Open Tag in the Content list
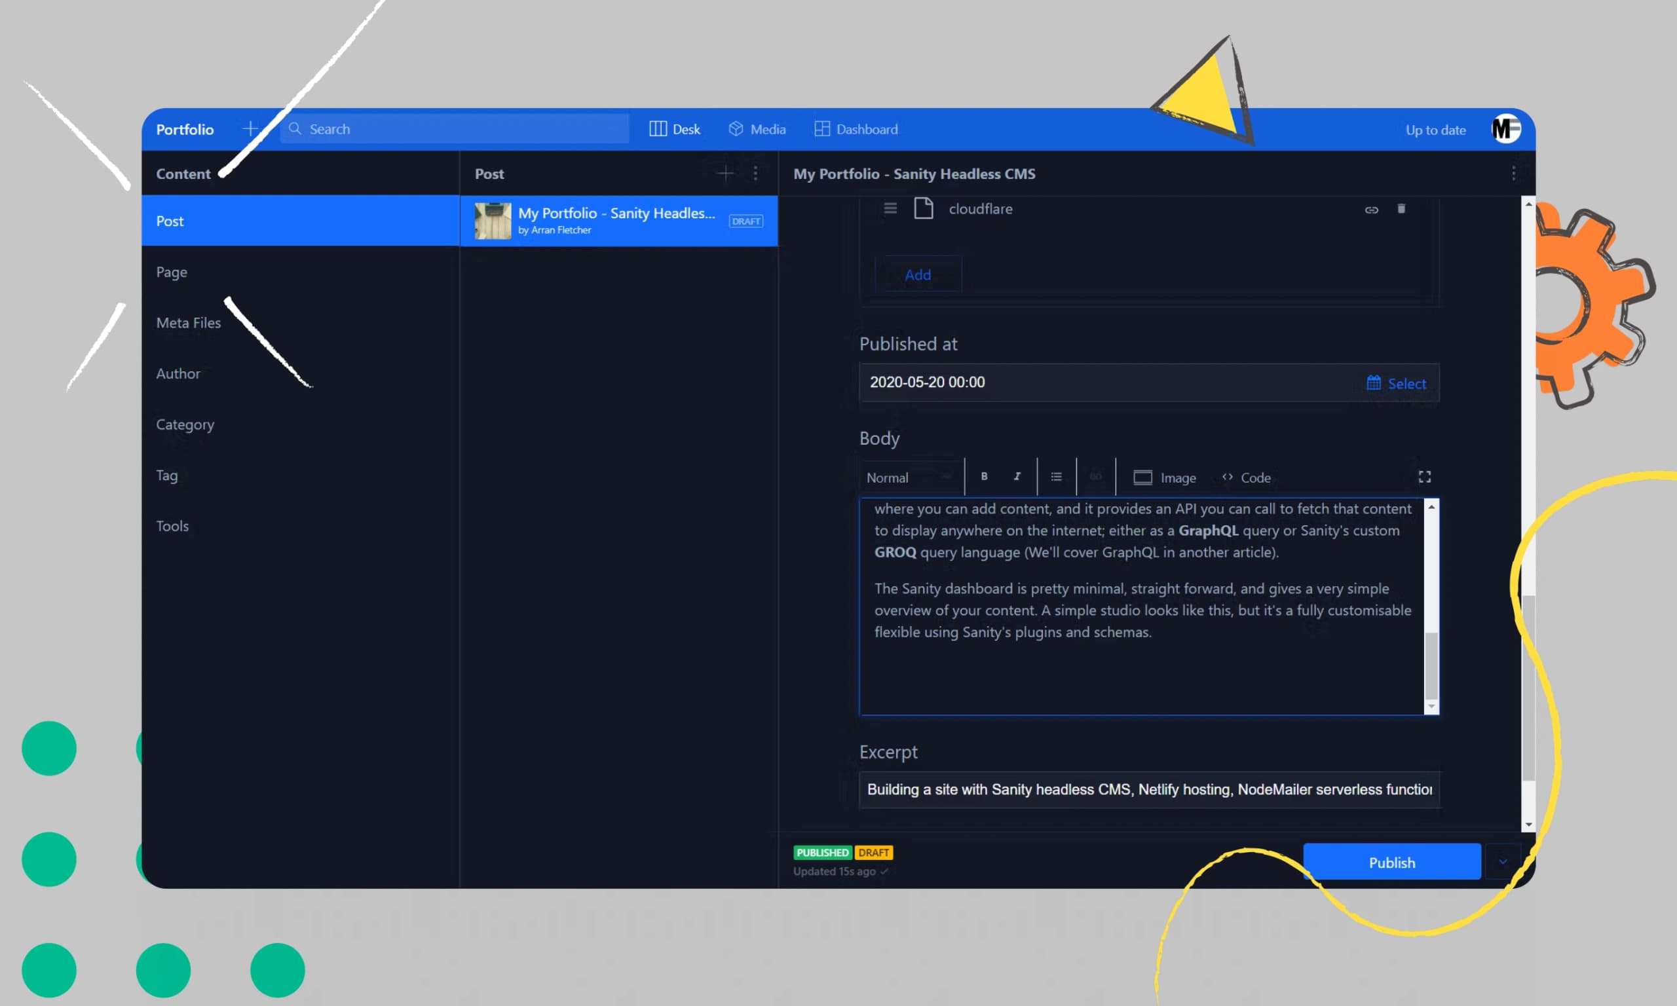 (300, 475)
